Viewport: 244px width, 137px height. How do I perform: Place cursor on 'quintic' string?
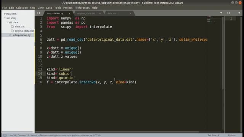point(66,78)
